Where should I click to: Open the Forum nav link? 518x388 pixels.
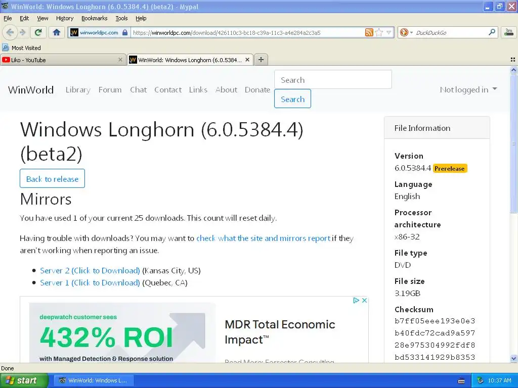pyautogui.click(x=110, y=90)
